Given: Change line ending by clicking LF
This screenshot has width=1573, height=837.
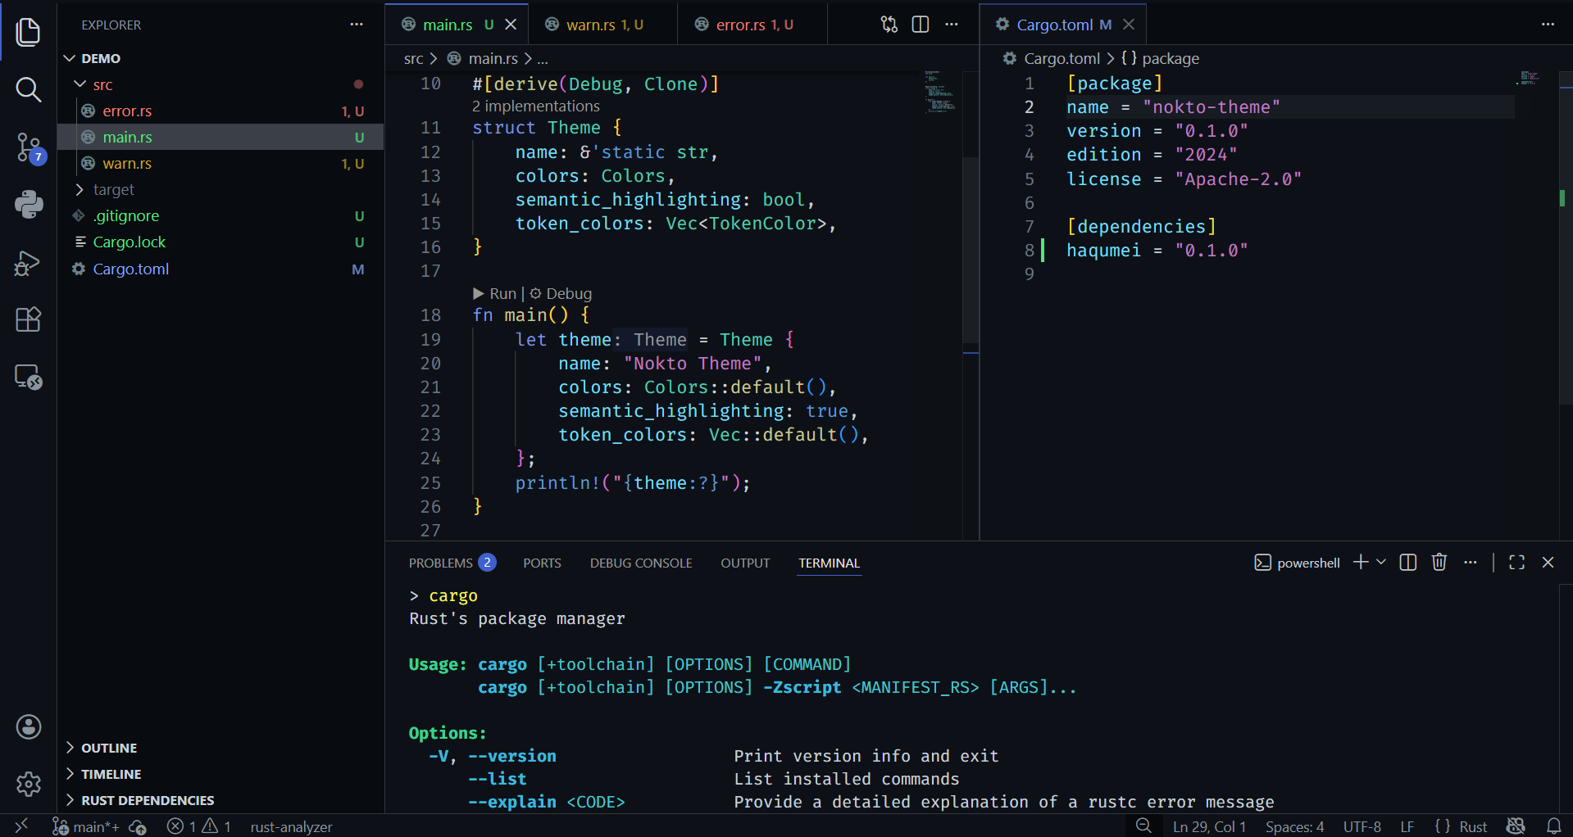Looking at the screenshot, I should click(1407, 826).
